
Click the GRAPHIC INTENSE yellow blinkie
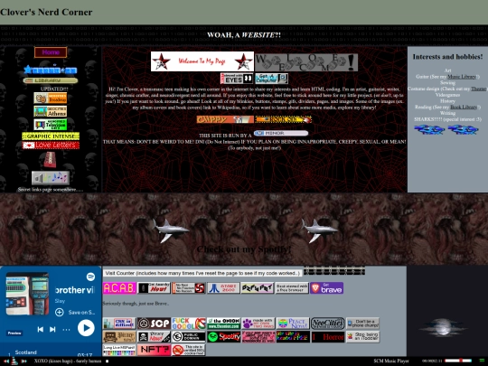pyautogui.click(x=51, y=136)
